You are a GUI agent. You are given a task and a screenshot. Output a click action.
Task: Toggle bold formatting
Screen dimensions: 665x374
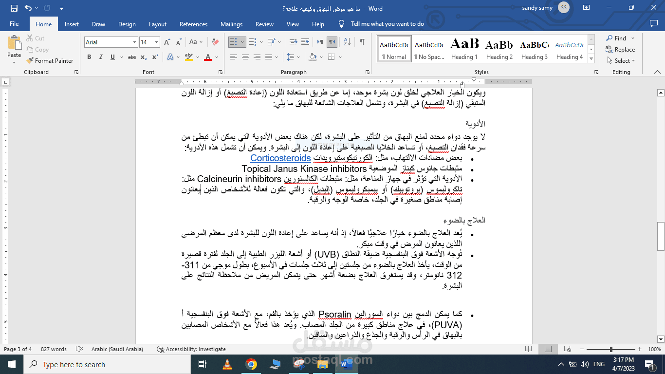89,57
